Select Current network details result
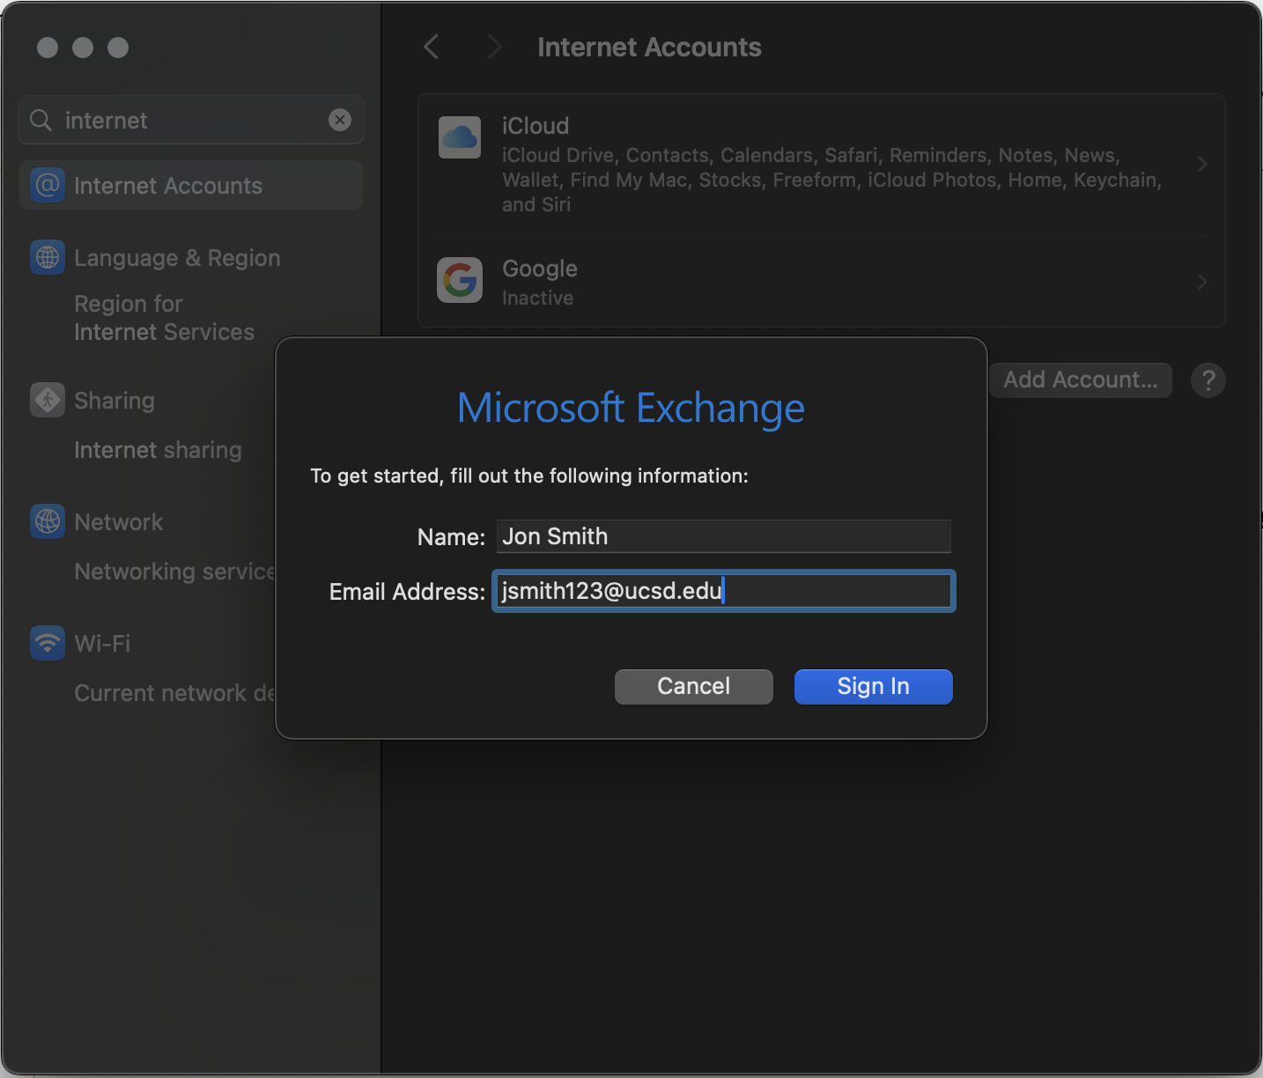 click(174, 693)
